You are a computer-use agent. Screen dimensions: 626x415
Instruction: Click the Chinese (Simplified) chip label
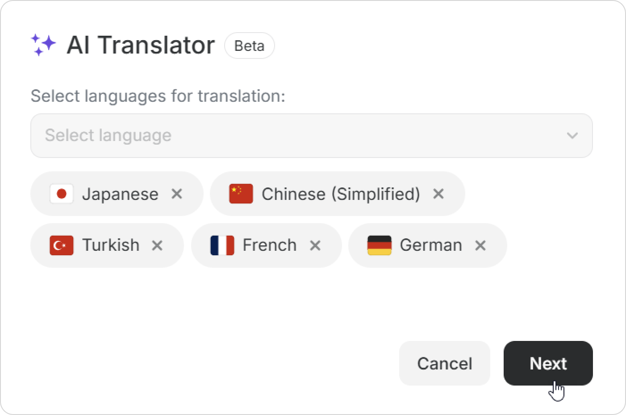[341, 194]
